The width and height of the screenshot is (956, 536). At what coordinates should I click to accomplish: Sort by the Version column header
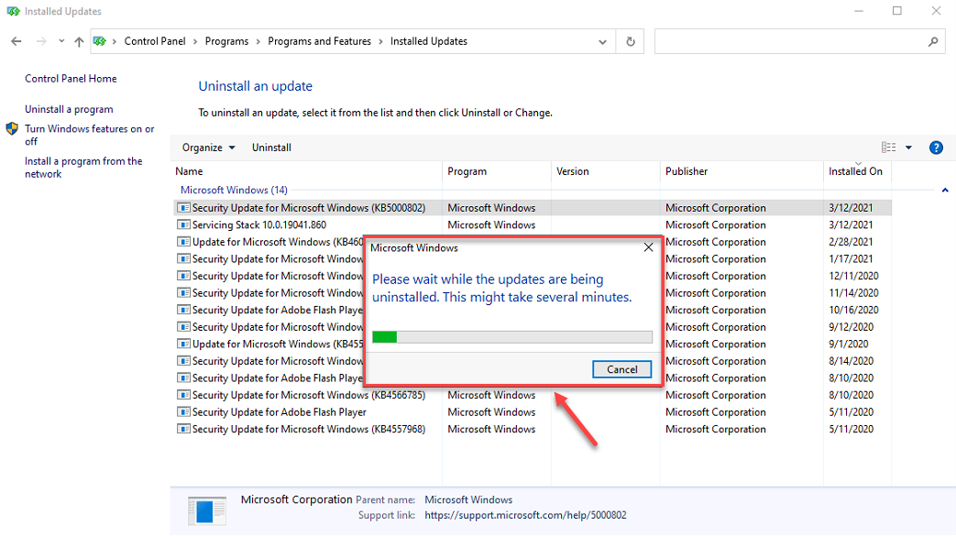(x=606, y=171)
